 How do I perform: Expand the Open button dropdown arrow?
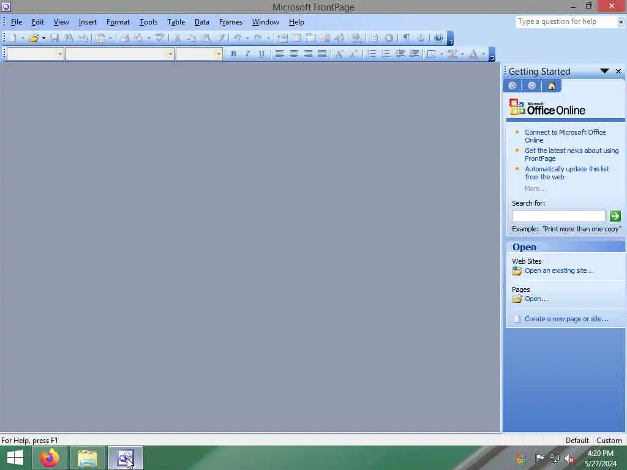(43, 38)
